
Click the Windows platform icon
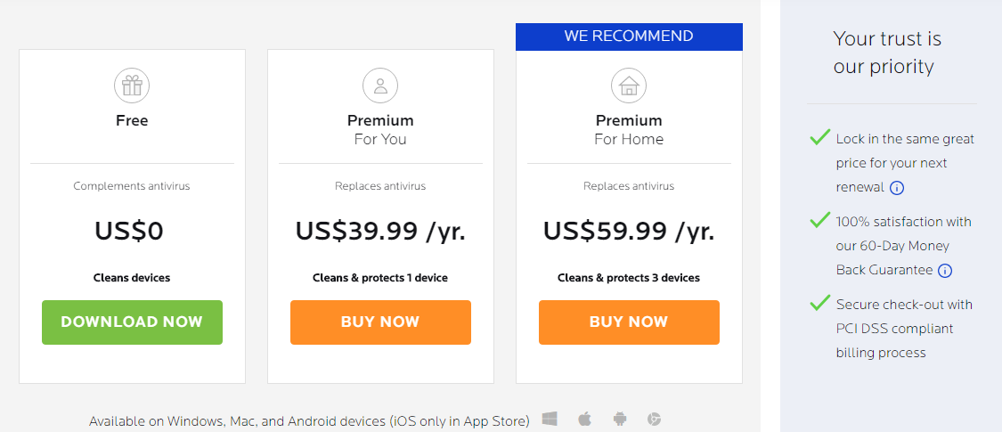coord(550,419)
